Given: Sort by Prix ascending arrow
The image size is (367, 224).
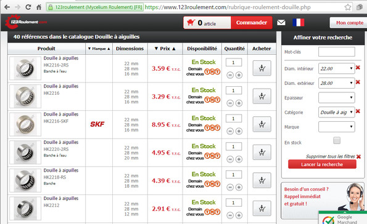Looking at the screenshot, I should [174, 49].
